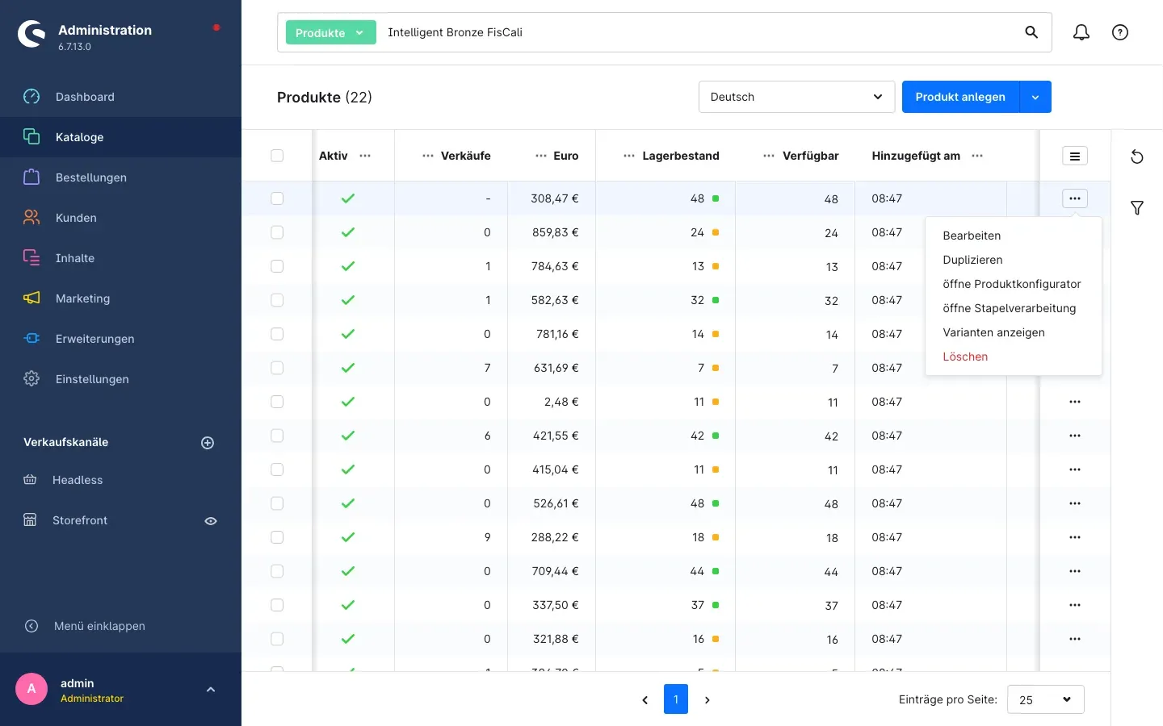Toggle Storefront visibility eye icon
Viewport: 1163px width, 726px height.
[211, 521]
